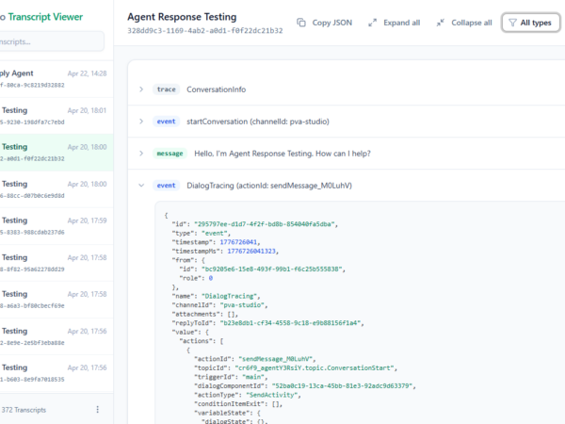This screenshot has width=565, height=424.
Task: Click the Copy JSON icon
Action: pos(301,23)
